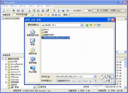Expand the QQDownload tree folder
128x93 pixels.
coord(6,74)
